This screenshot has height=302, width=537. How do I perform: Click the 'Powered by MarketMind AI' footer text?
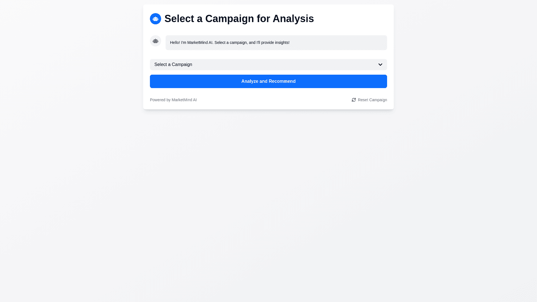pyautogui.click(x=173, y=100)
